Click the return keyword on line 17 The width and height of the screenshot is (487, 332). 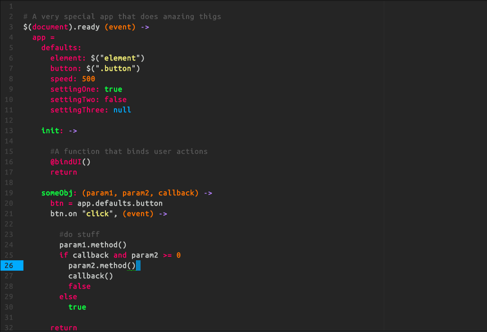tap(63, 172)
